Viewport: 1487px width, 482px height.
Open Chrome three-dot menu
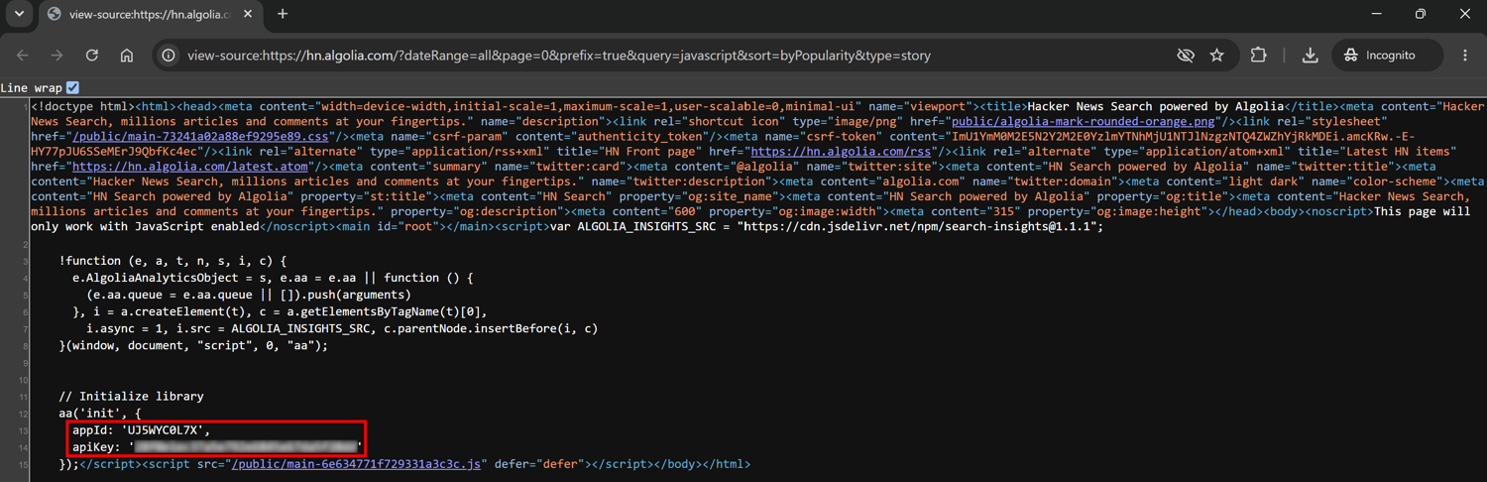(1465, 56)
